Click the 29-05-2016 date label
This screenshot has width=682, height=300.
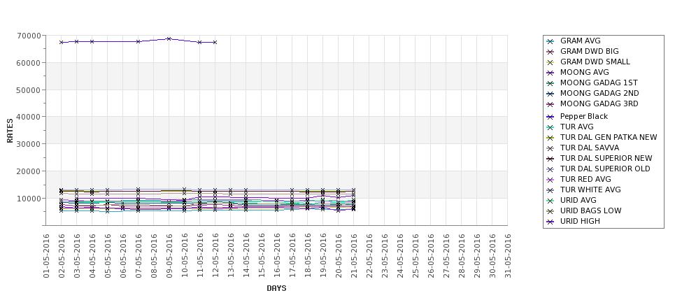click(x=476, y=256)
